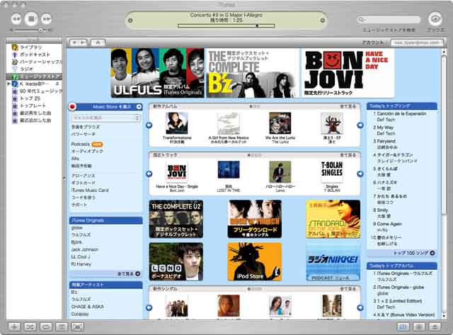Image resolution: width=453 pixels, height=335 pixels.
Task: Open Have a Nice Day - Single cover
Action: 177,172
